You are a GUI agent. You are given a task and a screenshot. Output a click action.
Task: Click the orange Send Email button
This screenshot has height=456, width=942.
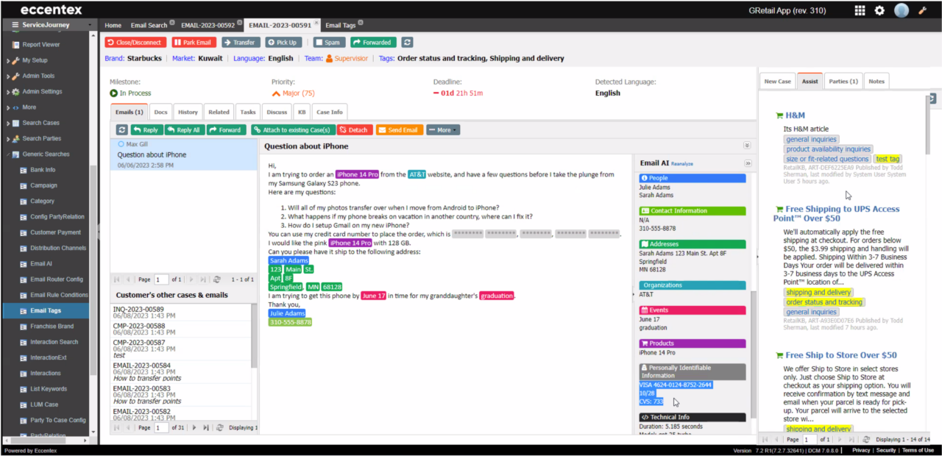(400, 130)
